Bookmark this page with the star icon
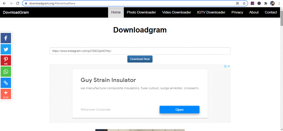283x131 pixels. point(244,3)
